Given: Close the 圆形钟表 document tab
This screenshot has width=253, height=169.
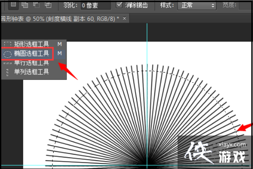Looking at the screenshot, I should 124,18.
